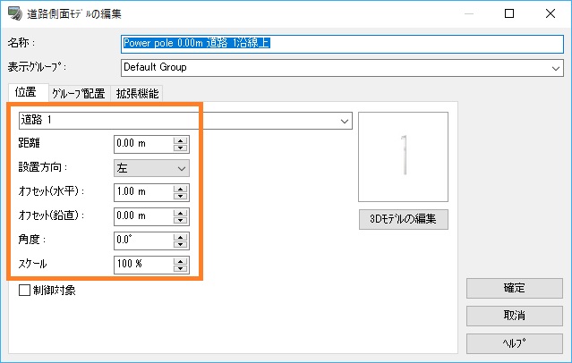
Task: Open the 拡張機能 tab
Action: (x=137, y=94)
